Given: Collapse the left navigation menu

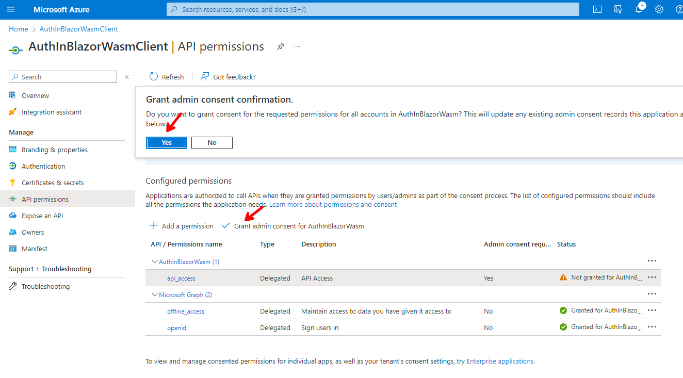Looking at the screenshot, I should 127,77.
